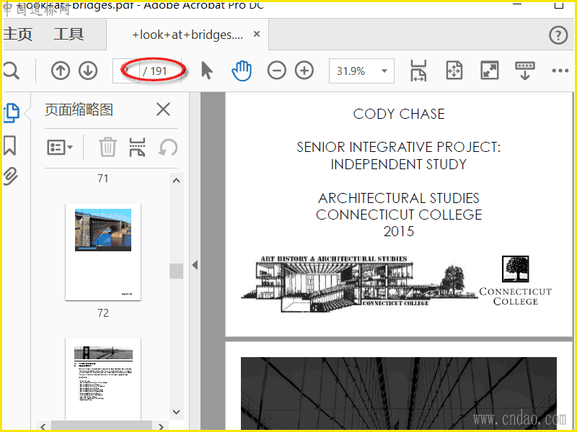Open thumbnail options dropdown menu
Viewport: 577px width, 432px height.
point(60,148)
